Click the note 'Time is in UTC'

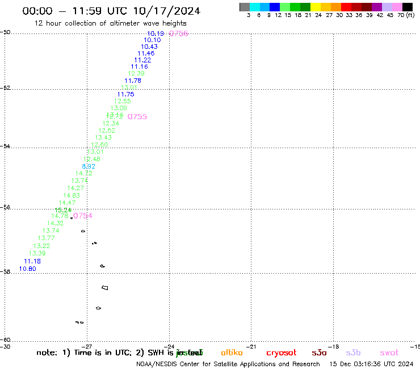pos(103,353)
